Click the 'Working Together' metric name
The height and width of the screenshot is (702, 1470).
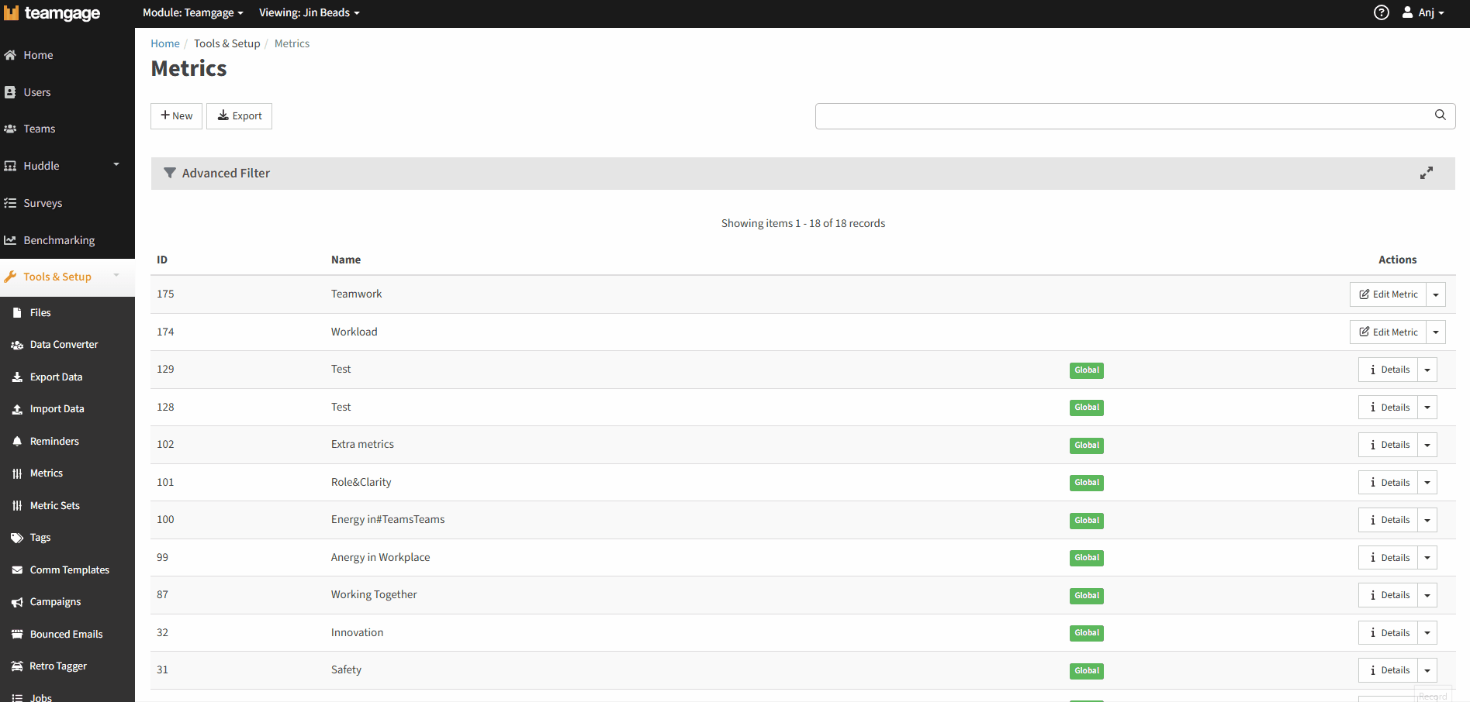point(374,595)
